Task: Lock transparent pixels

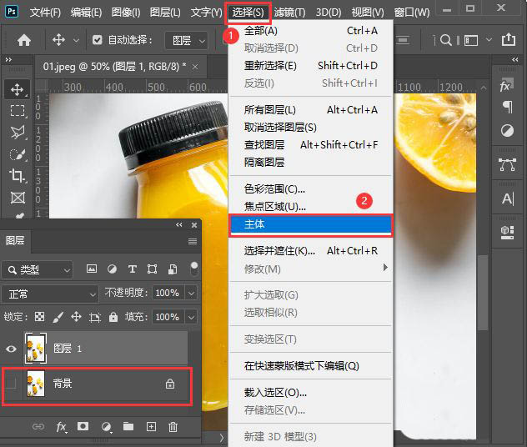Action: (40, 317)
